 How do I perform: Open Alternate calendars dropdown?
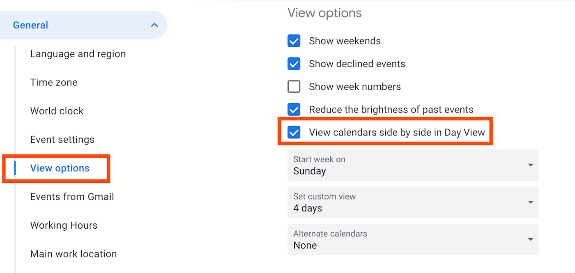click(x=413, y=240)
